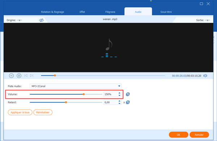Image resolution: width=217 pixels, height=141 pixels.
Task: Cancel with the Annuler button
Action: pyautogui.click(x=199, y=134)
